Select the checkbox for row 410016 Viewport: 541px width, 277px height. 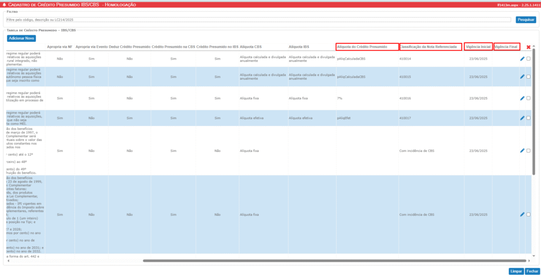tap(529, 98)
